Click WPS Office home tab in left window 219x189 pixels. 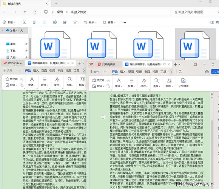(x=12, y=63)
